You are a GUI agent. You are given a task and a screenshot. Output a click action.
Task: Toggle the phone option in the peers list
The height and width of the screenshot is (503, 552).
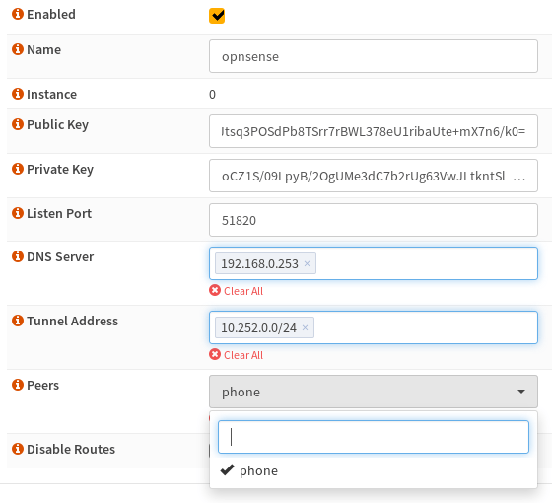coord(374,470)
